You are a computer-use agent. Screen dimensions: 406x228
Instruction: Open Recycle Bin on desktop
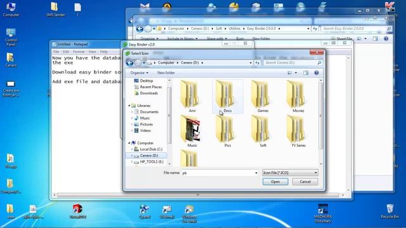pyautogui.click(x=390, y=211)
